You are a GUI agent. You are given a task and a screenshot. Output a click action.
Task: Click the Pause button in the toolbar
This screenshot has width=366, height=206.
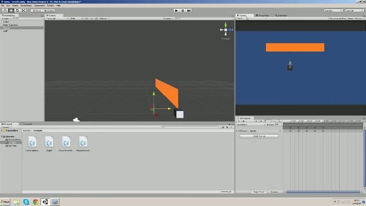[183, 10]
